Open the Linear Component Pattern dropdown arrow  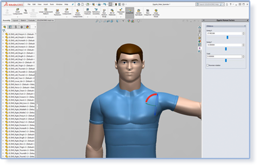pos(46,17)
